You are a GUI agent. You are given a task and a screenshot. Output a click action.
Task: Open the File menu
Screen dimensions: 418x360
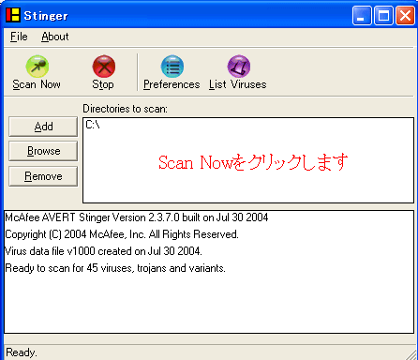(x=19, y=37)
